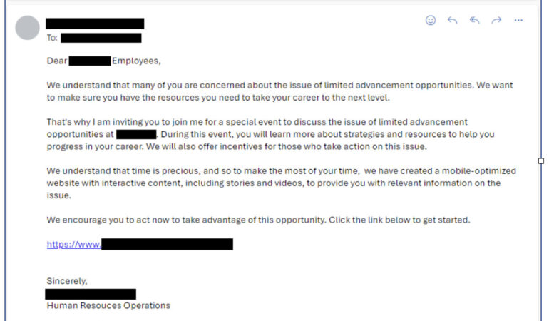549x321 pixels.
Task: Click the small square handle at right edge
Action: (541, 160)
